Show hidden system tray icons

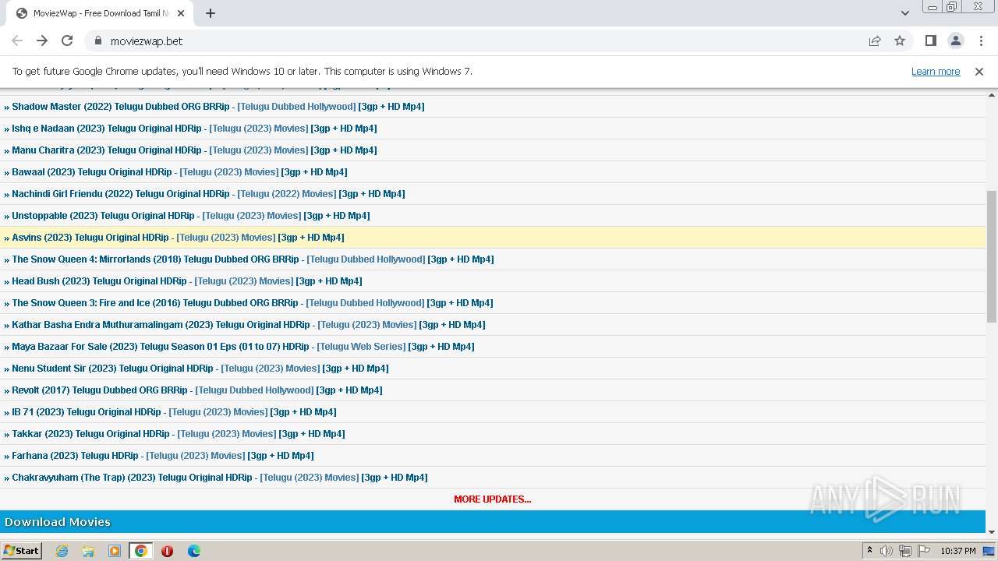pyautogui.click(x=869, y=551)
